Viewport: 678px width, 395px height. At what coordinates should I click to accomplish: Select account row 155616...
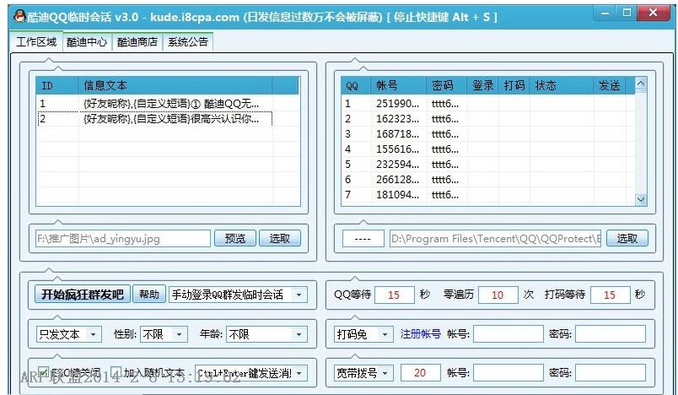pos(487,149)
